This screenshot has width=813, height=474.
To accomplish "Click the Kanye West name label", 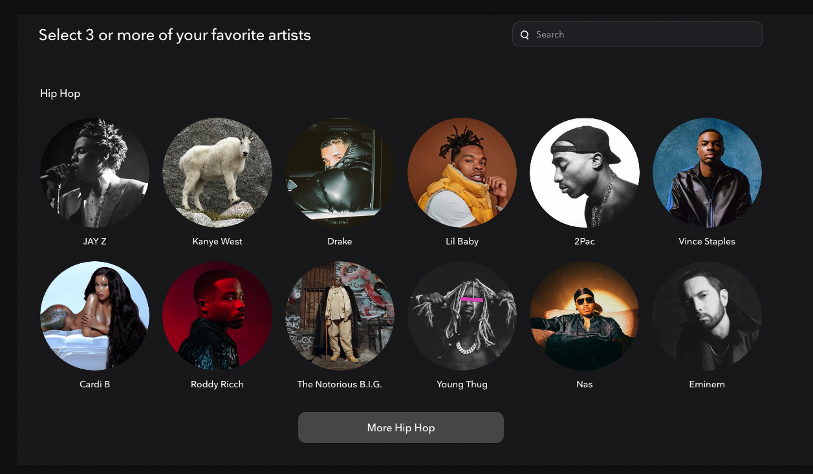I will point(217,241).
